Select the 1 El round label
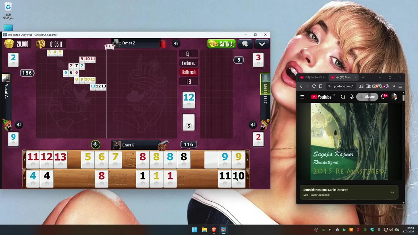Screen dimensions: 418x235 pos(189,82)
